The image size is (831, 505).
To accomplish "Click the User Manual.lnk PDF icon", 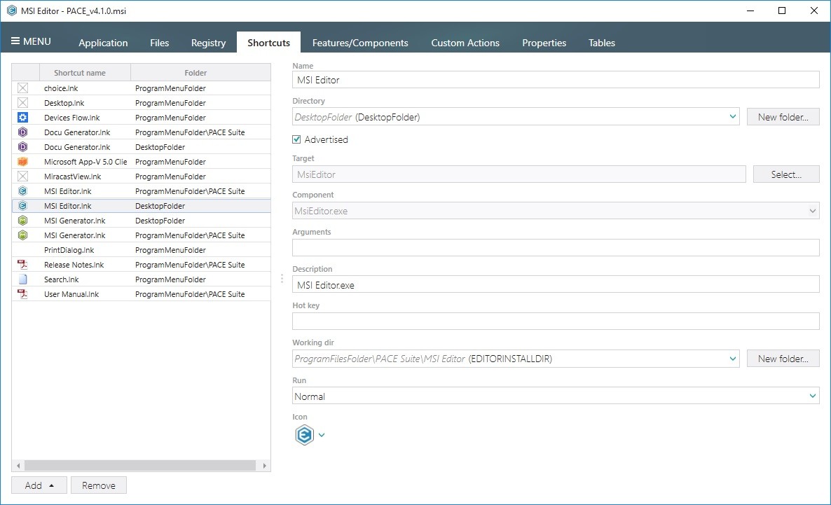I will pos(23,294).
